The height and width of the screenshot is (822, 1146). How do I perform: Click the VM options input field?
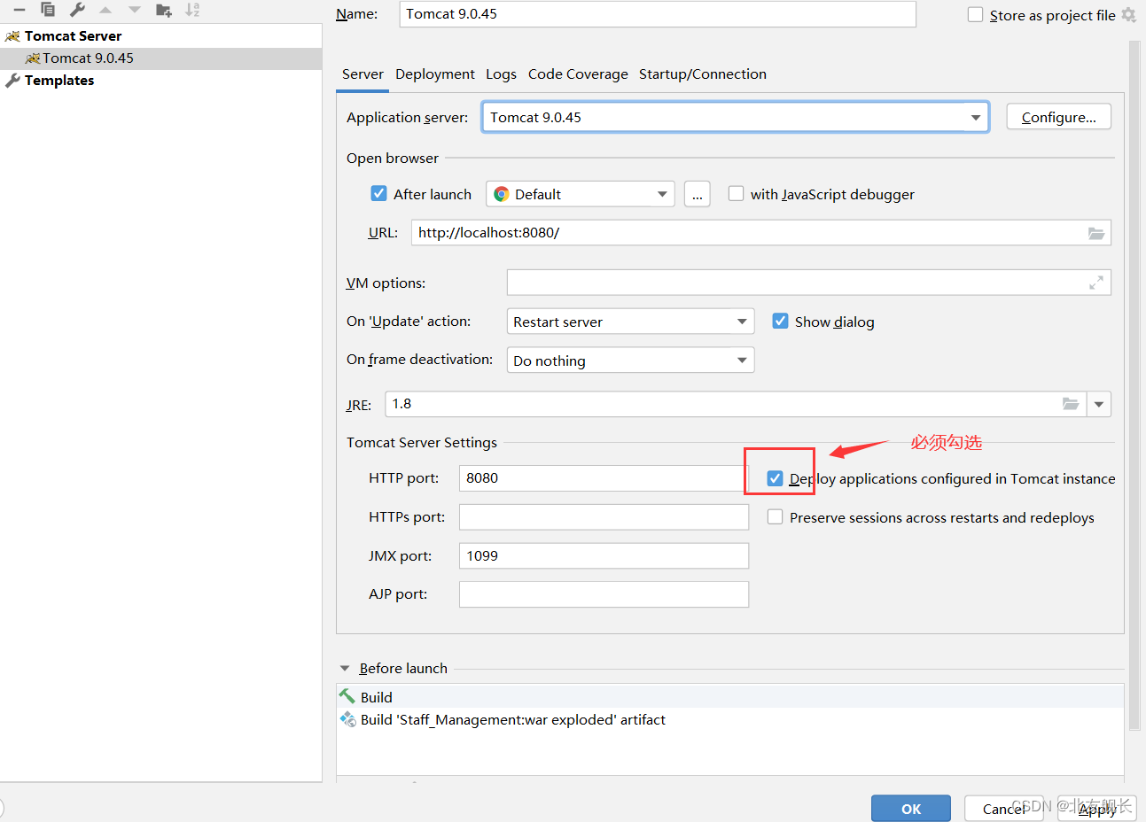[x=808, y=283]
